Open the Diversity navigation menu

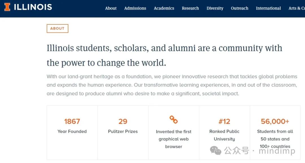[x=215, y=8]
